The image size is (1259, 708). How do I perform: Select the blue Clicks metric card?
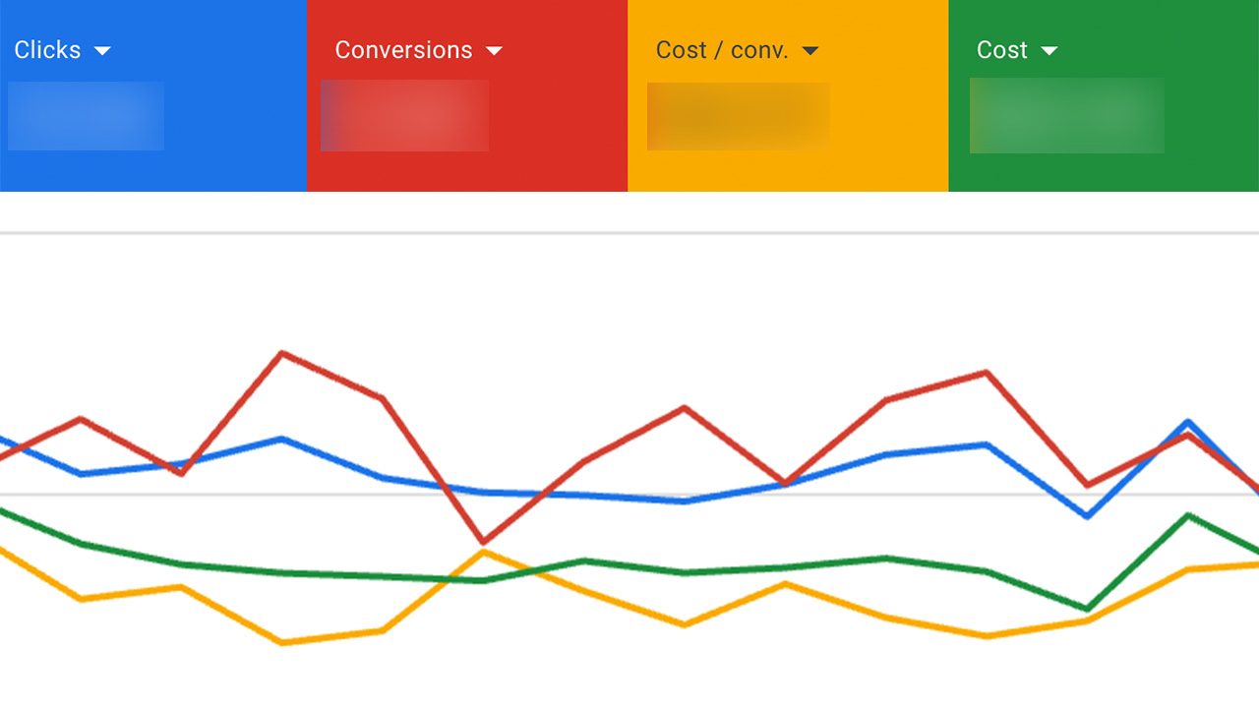[x=153, y=94]
